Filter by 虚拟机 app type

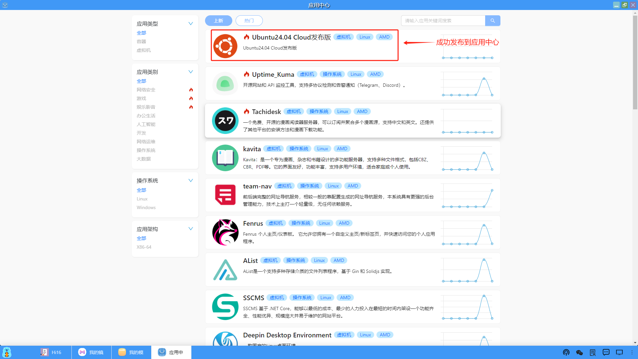click(x=144, y=50)
